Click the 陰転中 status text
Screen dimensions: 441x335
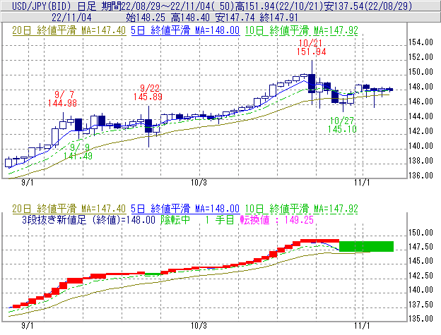[x=175, y=219]
